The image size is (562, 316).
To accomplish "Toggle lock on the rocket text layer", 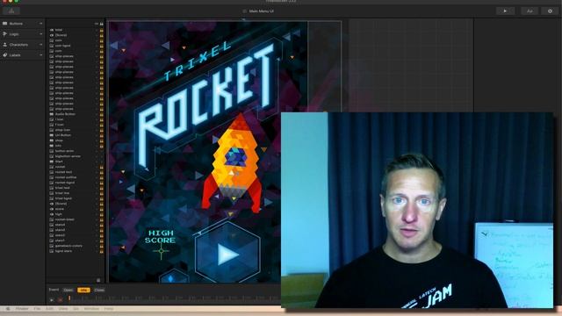I will [102, 172].
